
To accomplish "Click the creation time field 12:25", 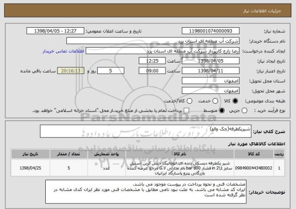I will [152, 61].
